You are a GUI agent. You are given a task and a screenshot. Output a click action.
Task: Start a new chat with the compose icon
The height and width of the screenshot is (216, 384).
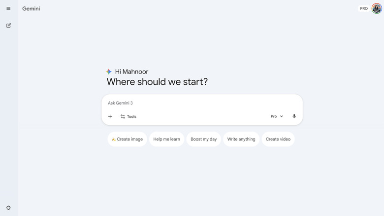(x=8, y=25)
